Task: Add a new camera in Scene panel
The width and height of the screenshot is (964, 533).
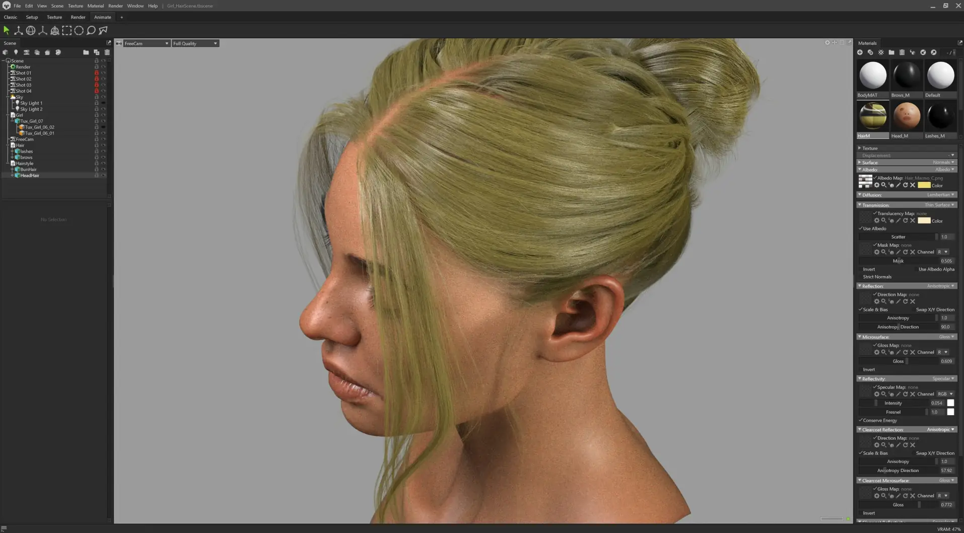Action: pyautogui.click(x=26, y=52)
